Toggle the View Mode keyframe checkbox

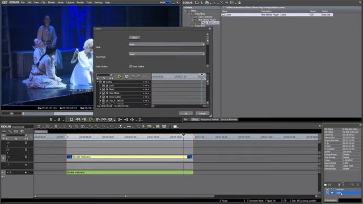[x=103, y=93]
